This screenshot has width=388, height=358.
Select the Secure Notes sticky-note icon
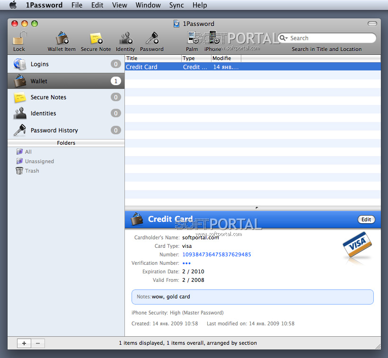[x=20, y=97]
